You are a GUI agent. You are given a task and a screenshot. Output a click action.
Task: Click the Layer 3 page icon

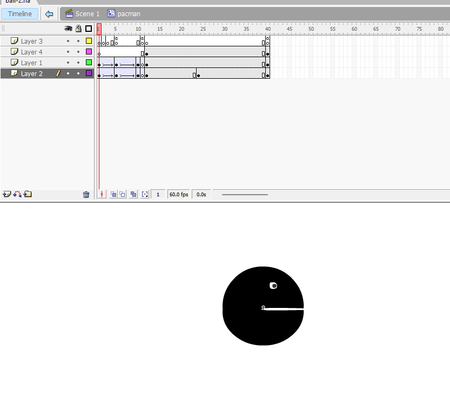click(x=15, y=40)
